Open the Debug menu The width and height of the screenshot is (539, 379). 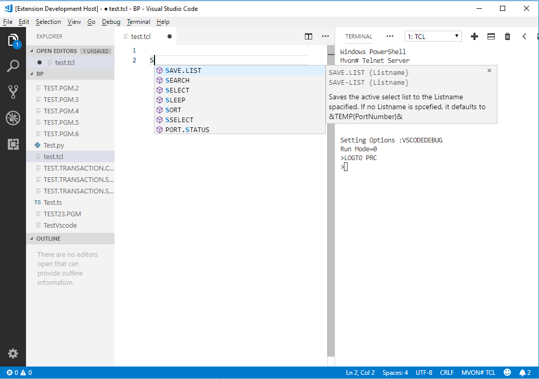pyautogui.click(x=111, y=22)
